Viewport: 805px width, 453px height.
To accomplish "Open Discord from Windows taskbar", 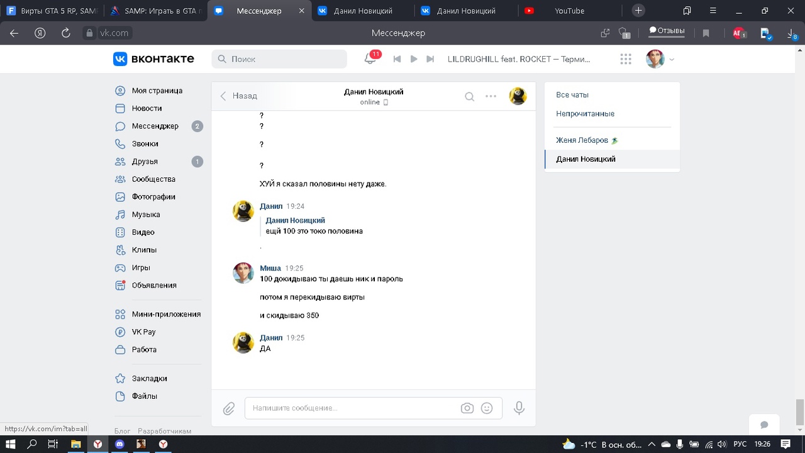I will (119, 444).
